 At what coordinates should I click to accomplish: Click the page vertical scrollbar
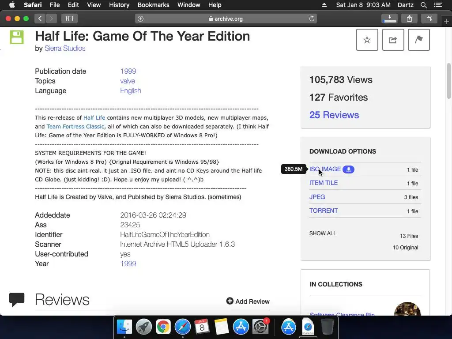(449, 81)
